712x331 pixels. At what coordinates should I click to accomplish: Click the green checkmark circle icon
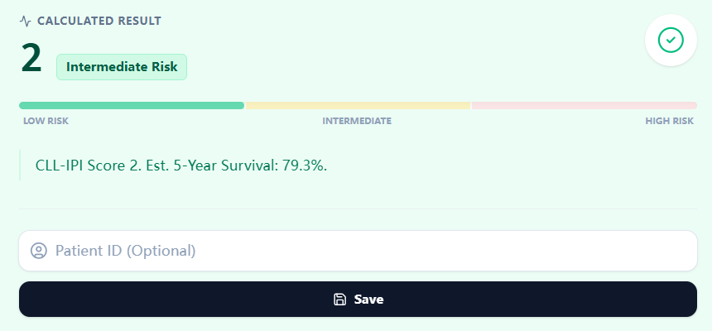pyautogui.click(x=671, y=40)
